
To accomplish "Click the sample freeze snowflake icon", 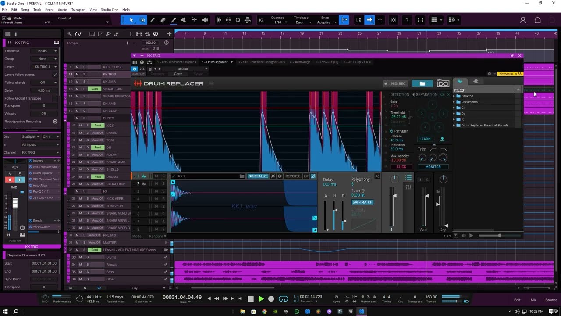I will click(280, 176).
